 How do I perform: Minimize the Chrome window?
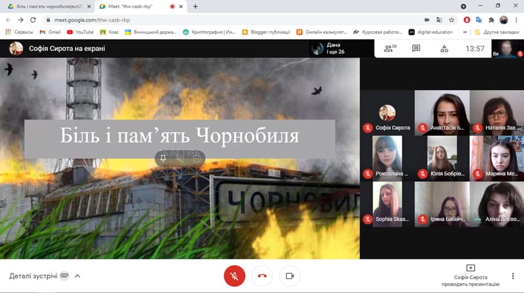(x=480, y=6)
